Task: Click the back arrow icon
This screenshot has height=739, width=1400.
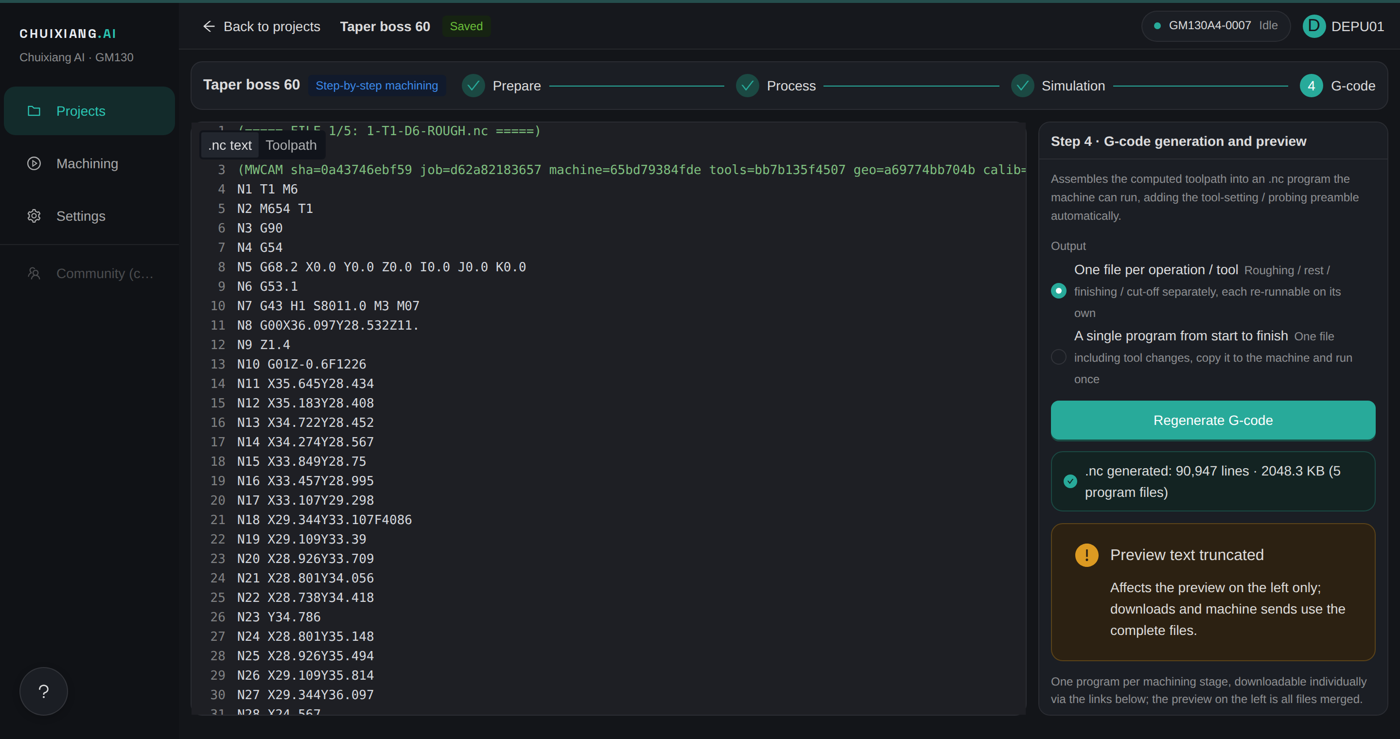Action: point(209,26)
